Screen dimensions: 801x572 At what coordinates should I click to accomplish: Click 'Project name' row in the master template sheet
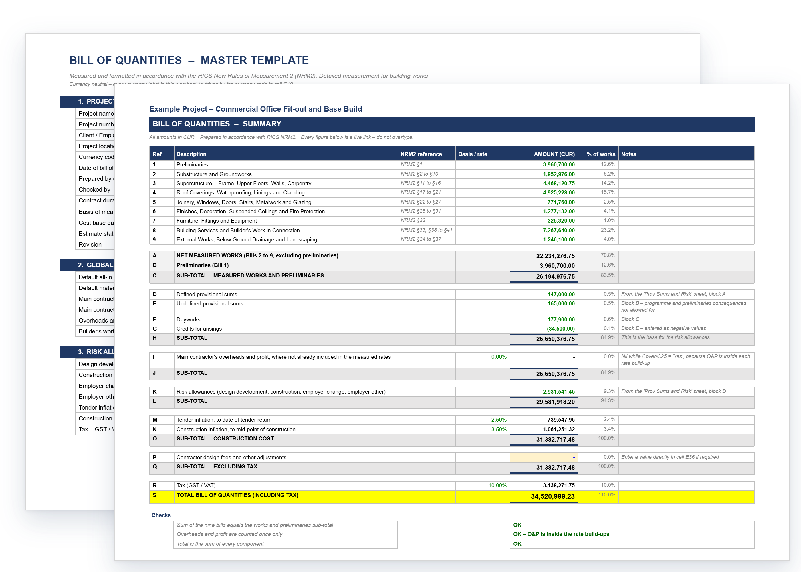[95, 114]
